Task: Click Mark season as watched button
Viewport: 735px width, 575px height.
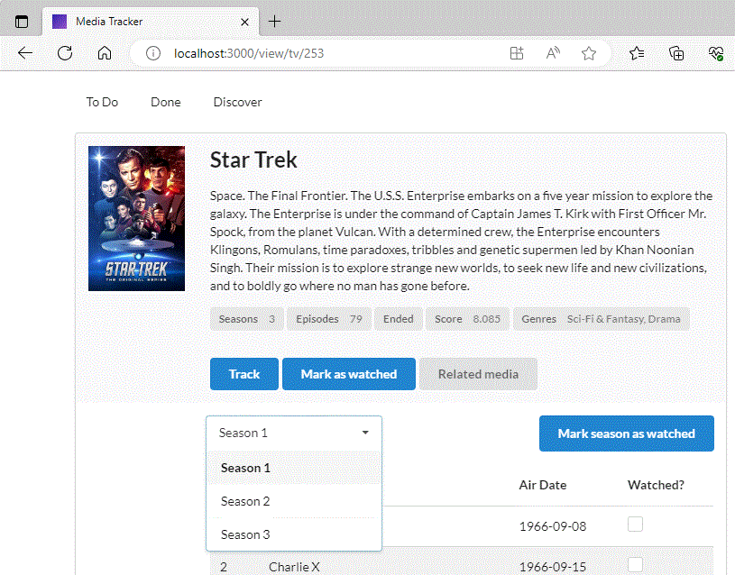Action: coord(626,434)
